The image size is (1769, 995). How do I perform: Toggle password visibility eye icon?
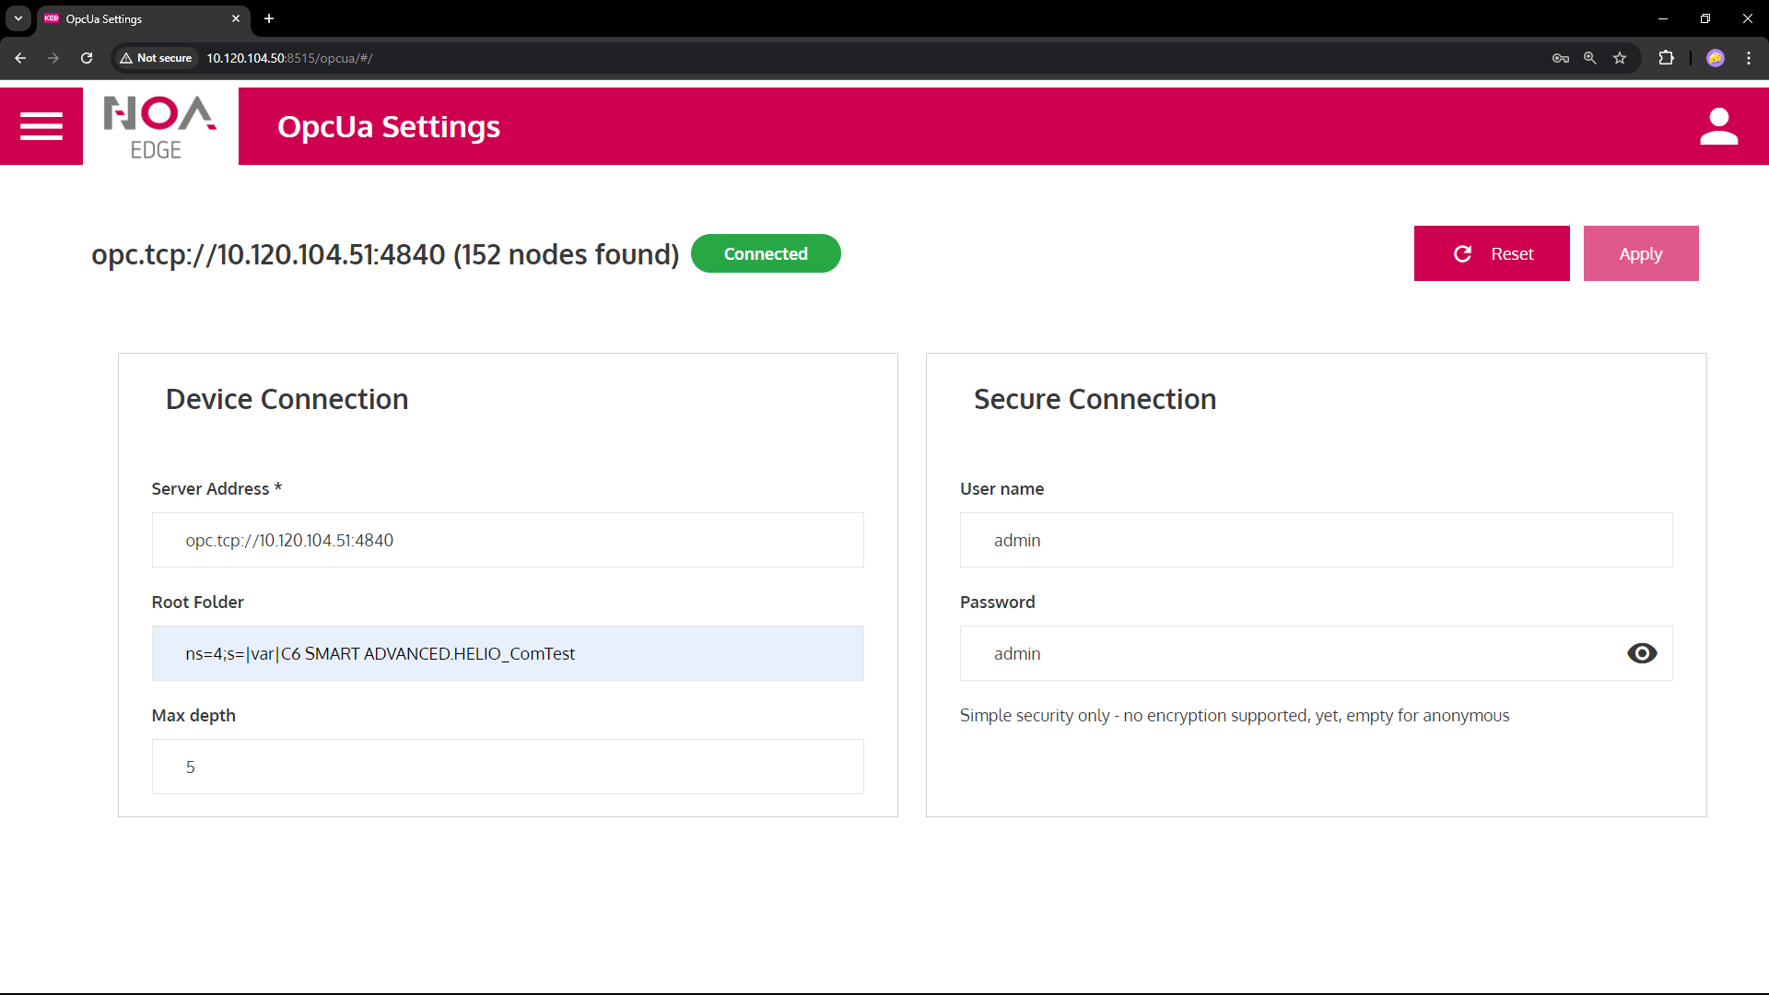tap(1642, 653)
